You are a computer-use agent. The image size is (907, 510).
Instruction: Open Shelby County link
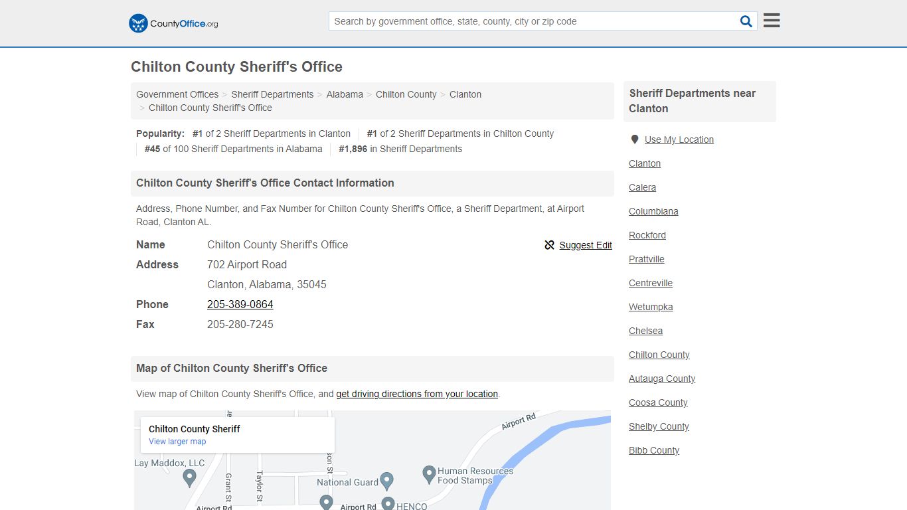click(659, 426)
